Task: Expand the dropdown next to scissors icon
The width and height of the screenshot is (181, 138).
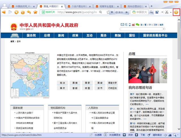Action: click(171, 12)
